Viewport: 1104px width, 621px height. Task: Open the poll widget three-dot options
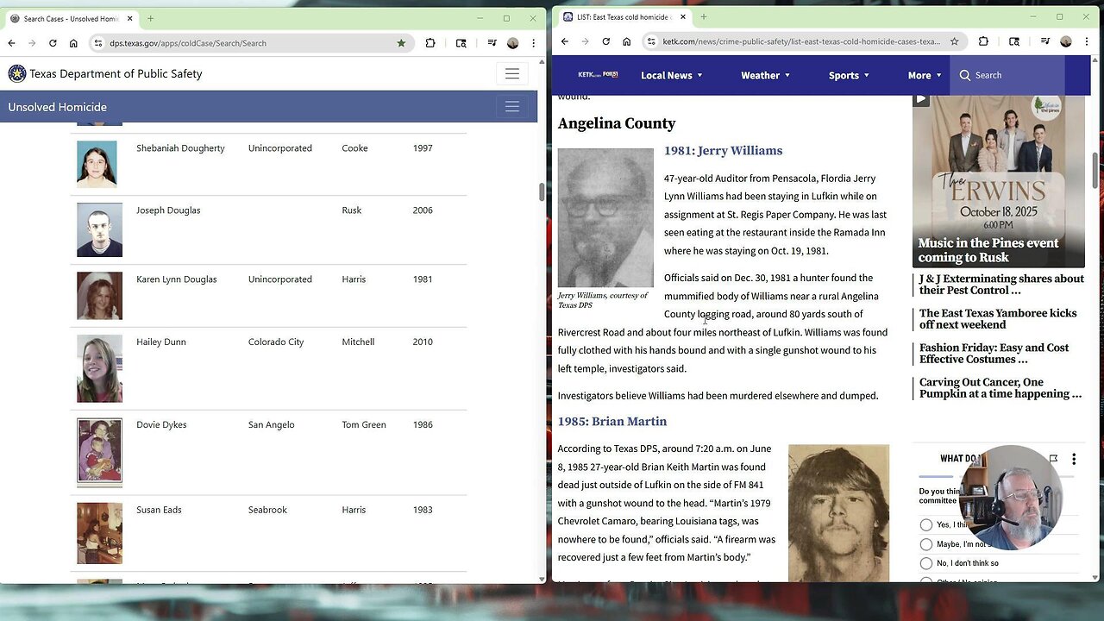point(1074,459)
